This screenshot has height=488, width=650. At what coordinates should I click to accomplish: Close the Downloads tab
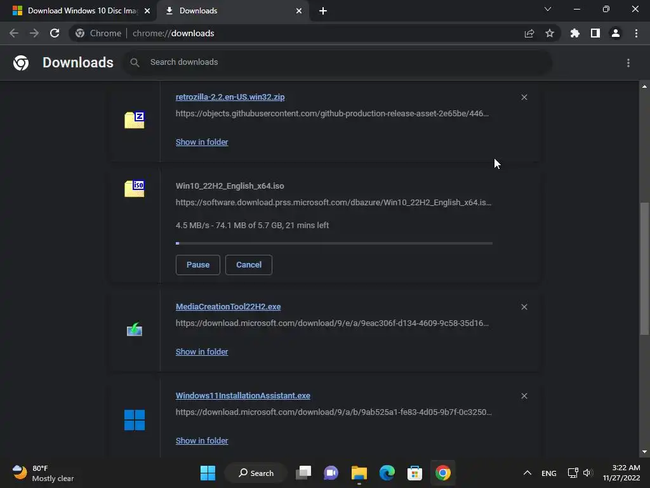click(x=299, y=11)
